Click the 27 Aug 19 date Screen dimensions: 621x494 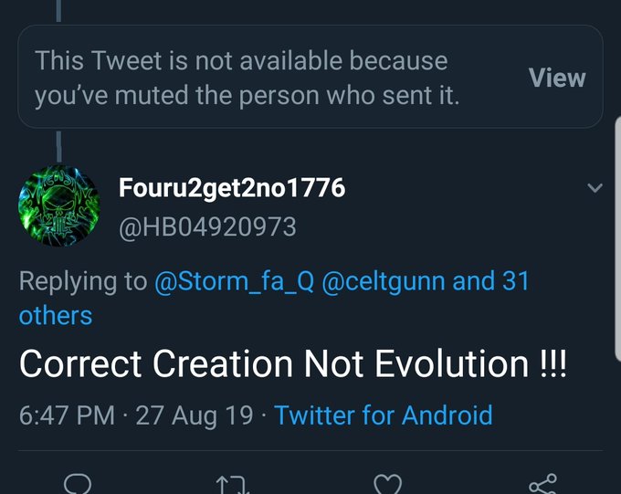(x=194, y=415)
